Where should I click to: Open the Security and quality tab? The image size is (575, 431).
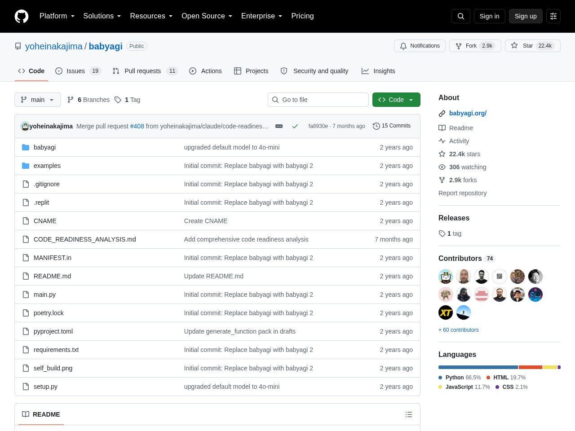[x=314, y=71]
